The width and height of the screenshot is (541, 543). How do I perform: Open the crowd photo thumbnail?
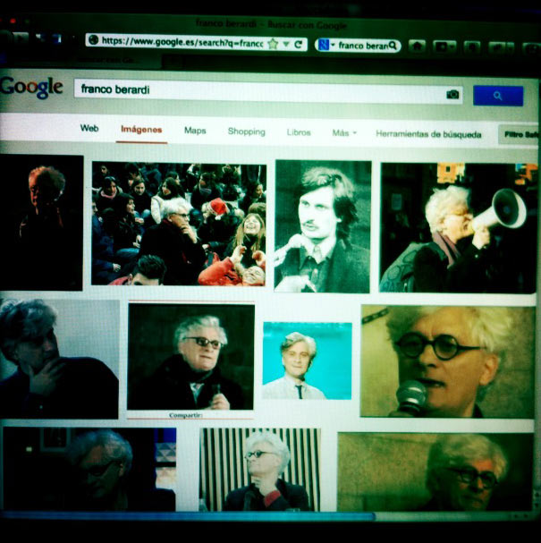click(x=179, y=224)
